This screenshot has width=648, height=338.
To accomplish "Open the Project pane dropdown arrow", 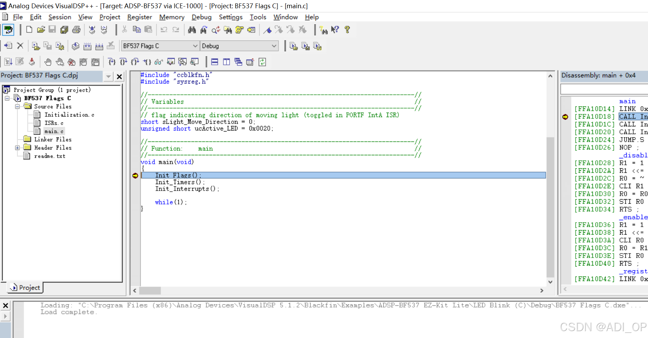I will point(108,77).
